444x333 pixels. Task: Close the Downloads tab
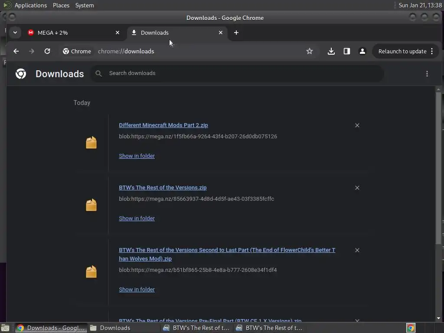coord(221,33)
